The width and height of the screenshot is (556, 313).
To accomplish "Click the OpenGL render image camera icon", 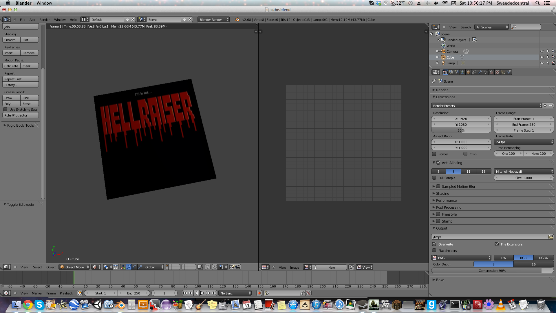I will [232, 267].
